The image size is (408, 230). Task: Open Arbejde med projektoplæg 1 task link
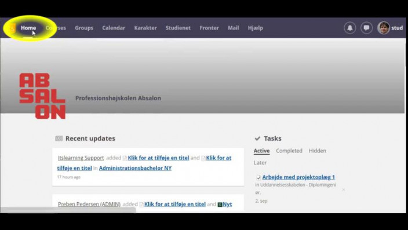(x=298, y=177)
